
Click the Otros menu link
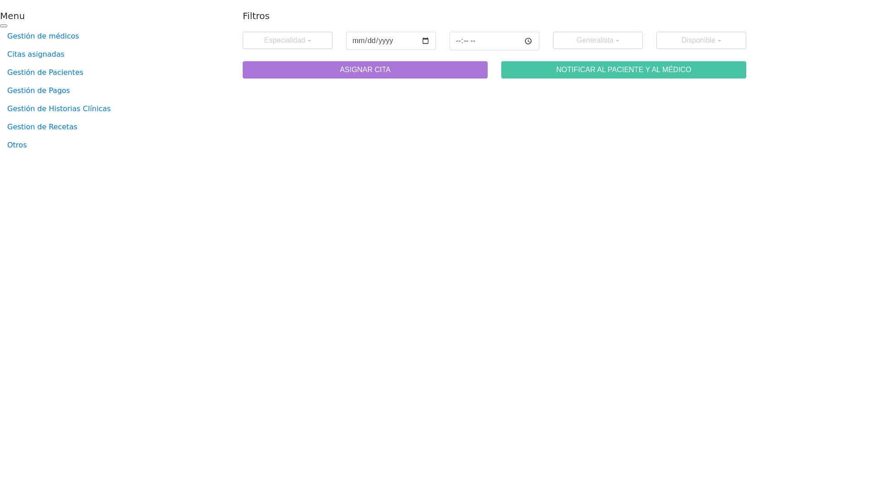tap(17, 145)
